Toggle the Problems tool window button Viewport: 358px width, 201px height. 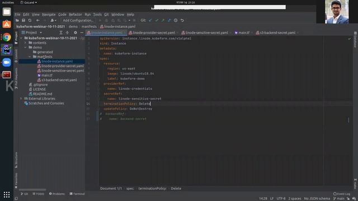point(56,194)
